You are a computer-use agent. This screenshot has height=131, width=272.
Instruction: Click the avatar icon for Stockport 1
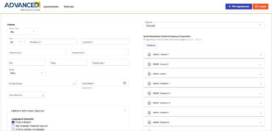149,83
